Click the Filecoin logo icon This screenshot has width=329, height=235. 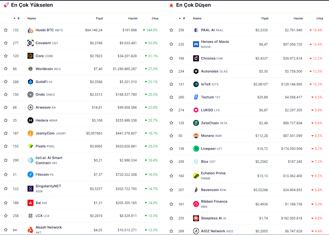[30, 174]
